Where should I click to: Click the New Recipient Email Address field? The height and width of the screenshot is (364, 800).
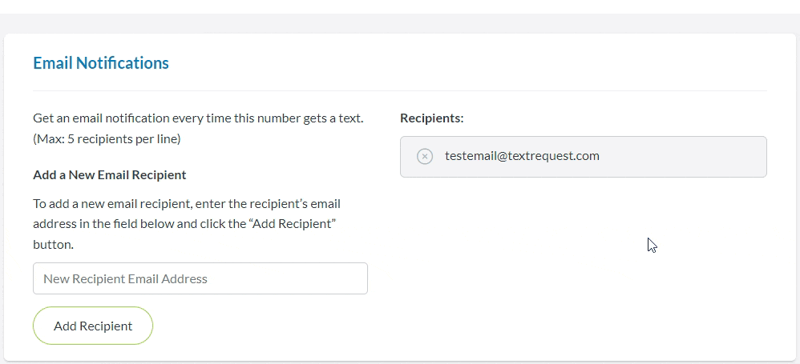click(200, 278)
